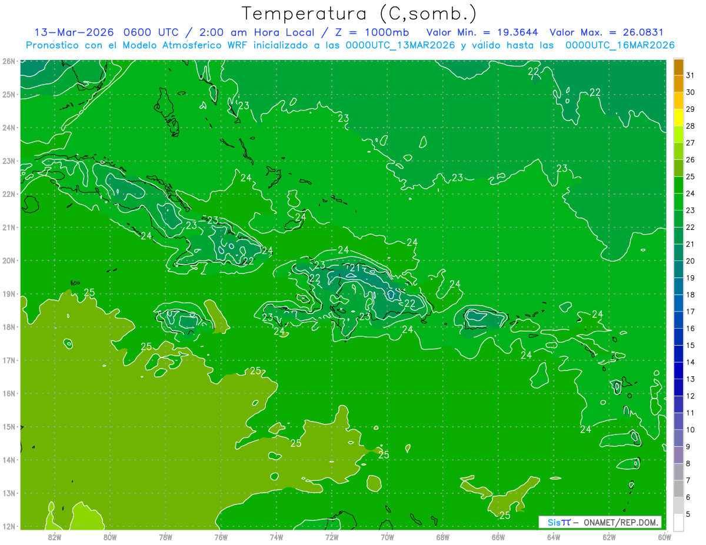Click the '72W' longitude axis label

pos(332,537)
